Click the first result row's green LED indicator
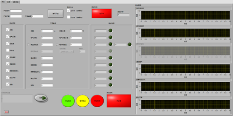233x116 pixels. [110, 31]
